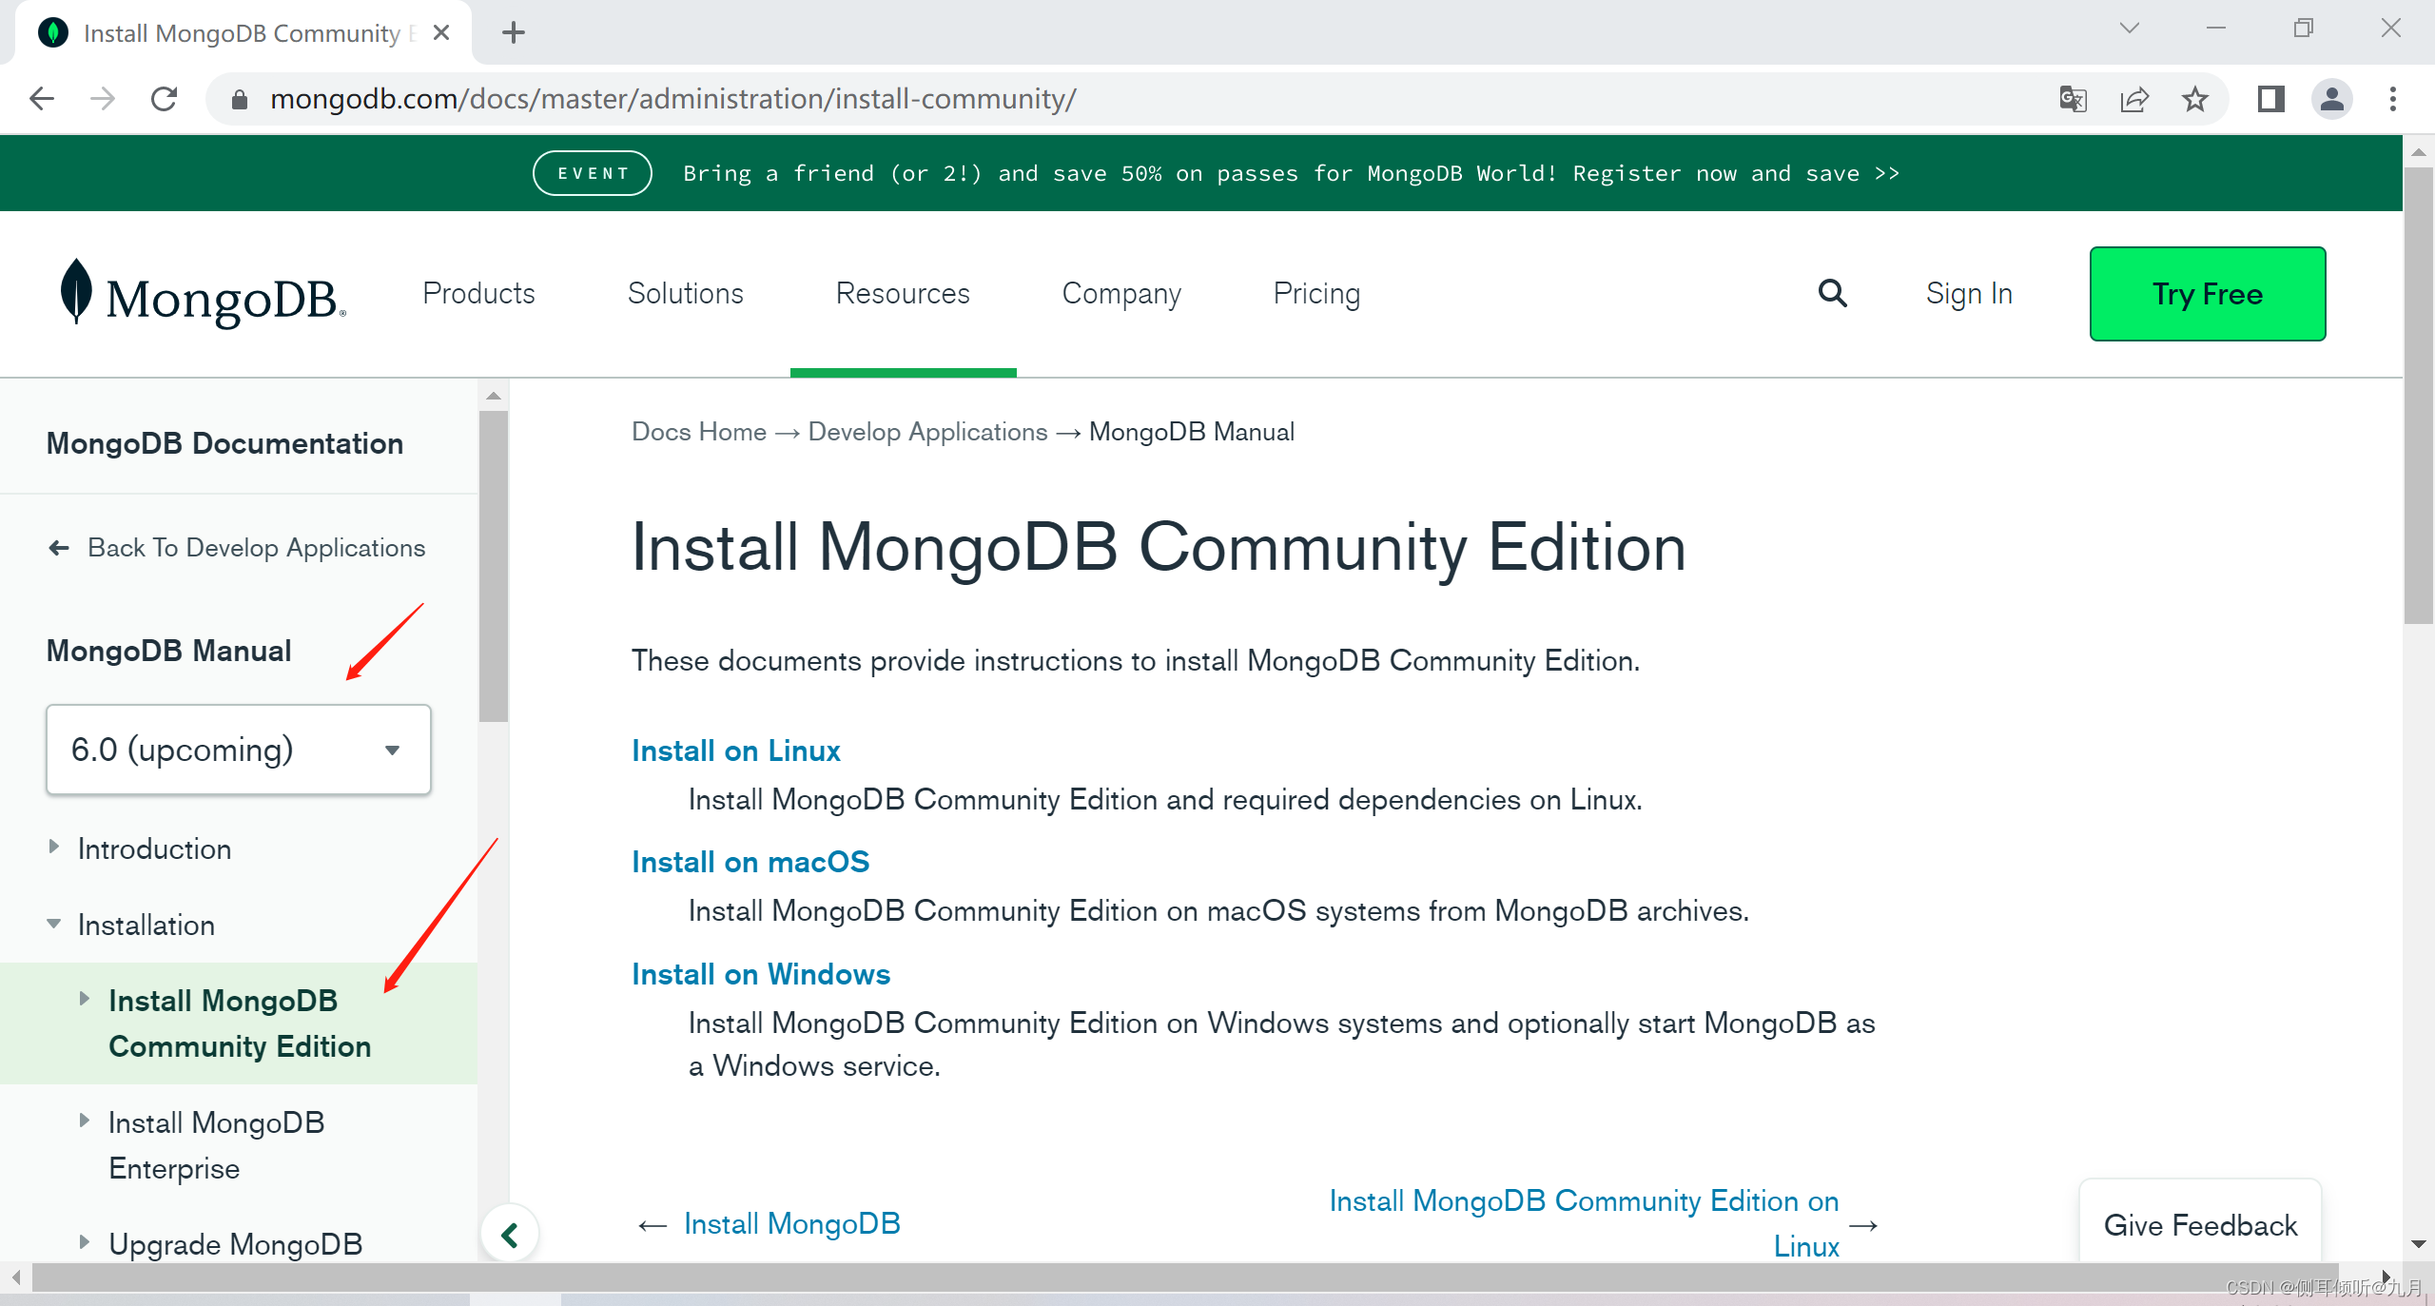Go back to the previous page
Viewport: 2435px width, 1306px height.
[42, 99]
